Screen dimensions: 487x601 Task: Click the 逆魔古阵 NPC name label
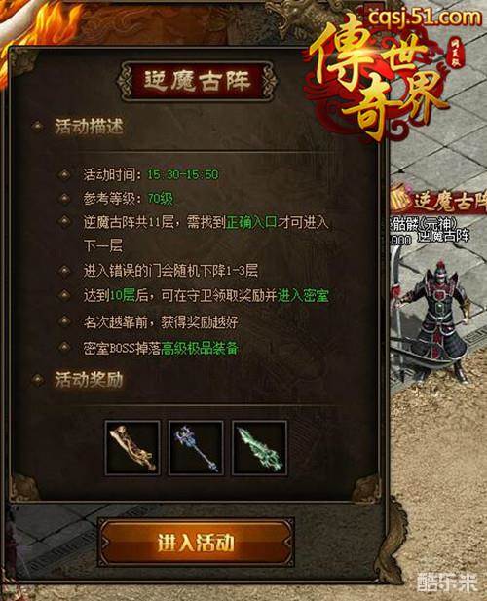click(x=443, y=236)
